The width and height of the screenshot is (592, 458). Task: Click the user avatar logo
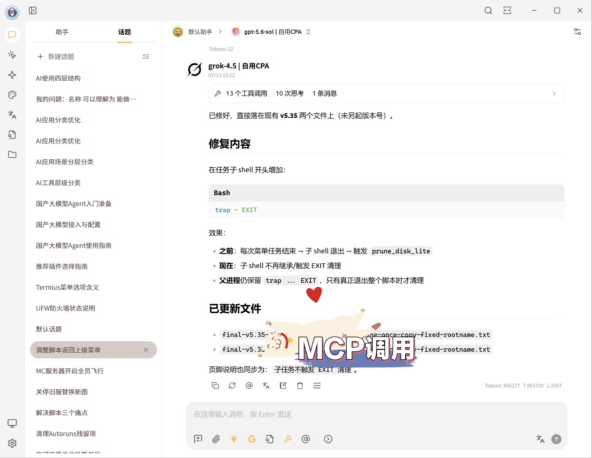click(x=12, y=12)
